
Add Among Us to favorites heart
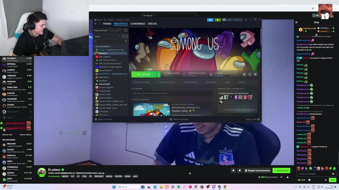(255, 74)
